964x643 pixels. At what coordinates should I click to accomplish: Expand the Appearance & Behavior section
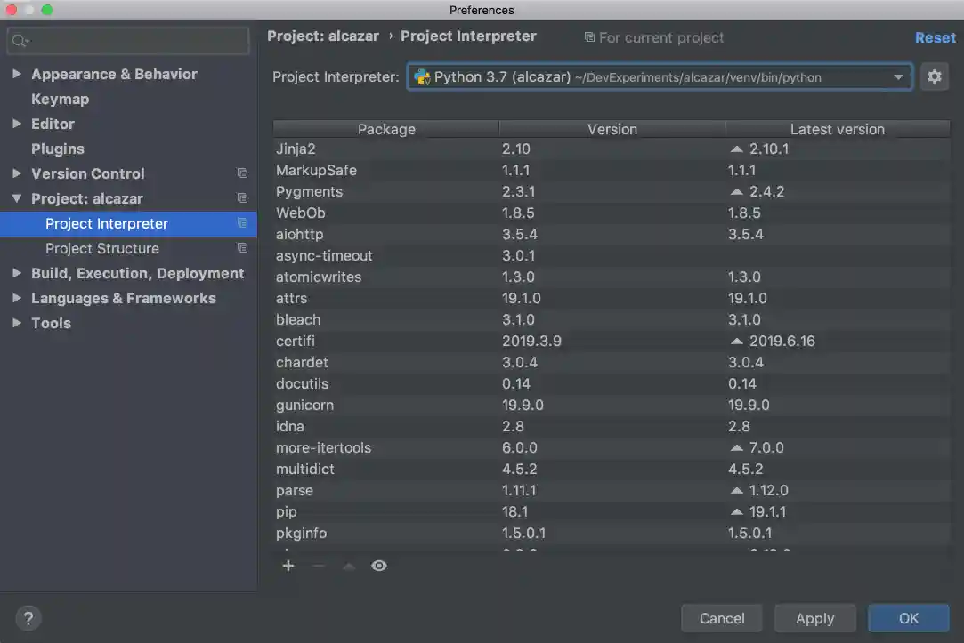tap(16, 74)
